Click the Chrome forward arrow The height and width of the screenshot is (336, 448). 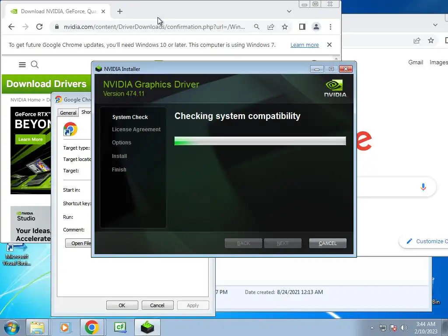click(x=25, y=27)
